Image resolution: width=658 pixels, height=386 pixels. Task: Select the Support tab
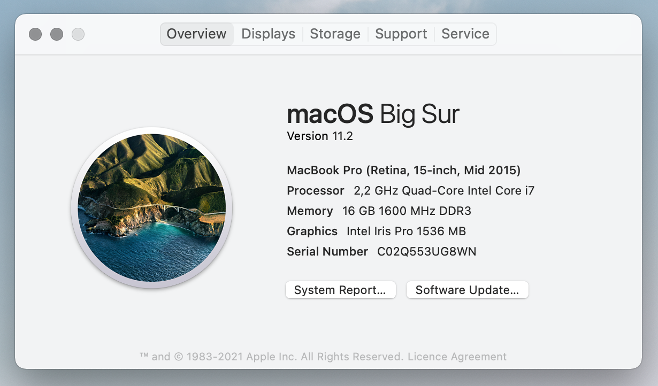click(401, 34)
